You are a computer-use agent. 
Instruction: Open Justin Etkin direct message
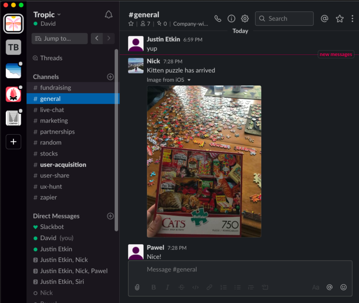click(x=73, y=249)
